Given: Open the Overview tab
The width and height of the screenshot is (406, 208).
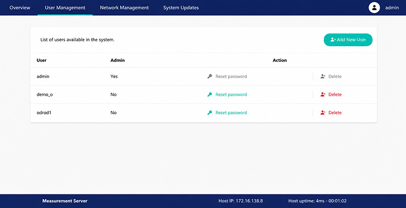Looking at the screenshot, I should point(19,8).
